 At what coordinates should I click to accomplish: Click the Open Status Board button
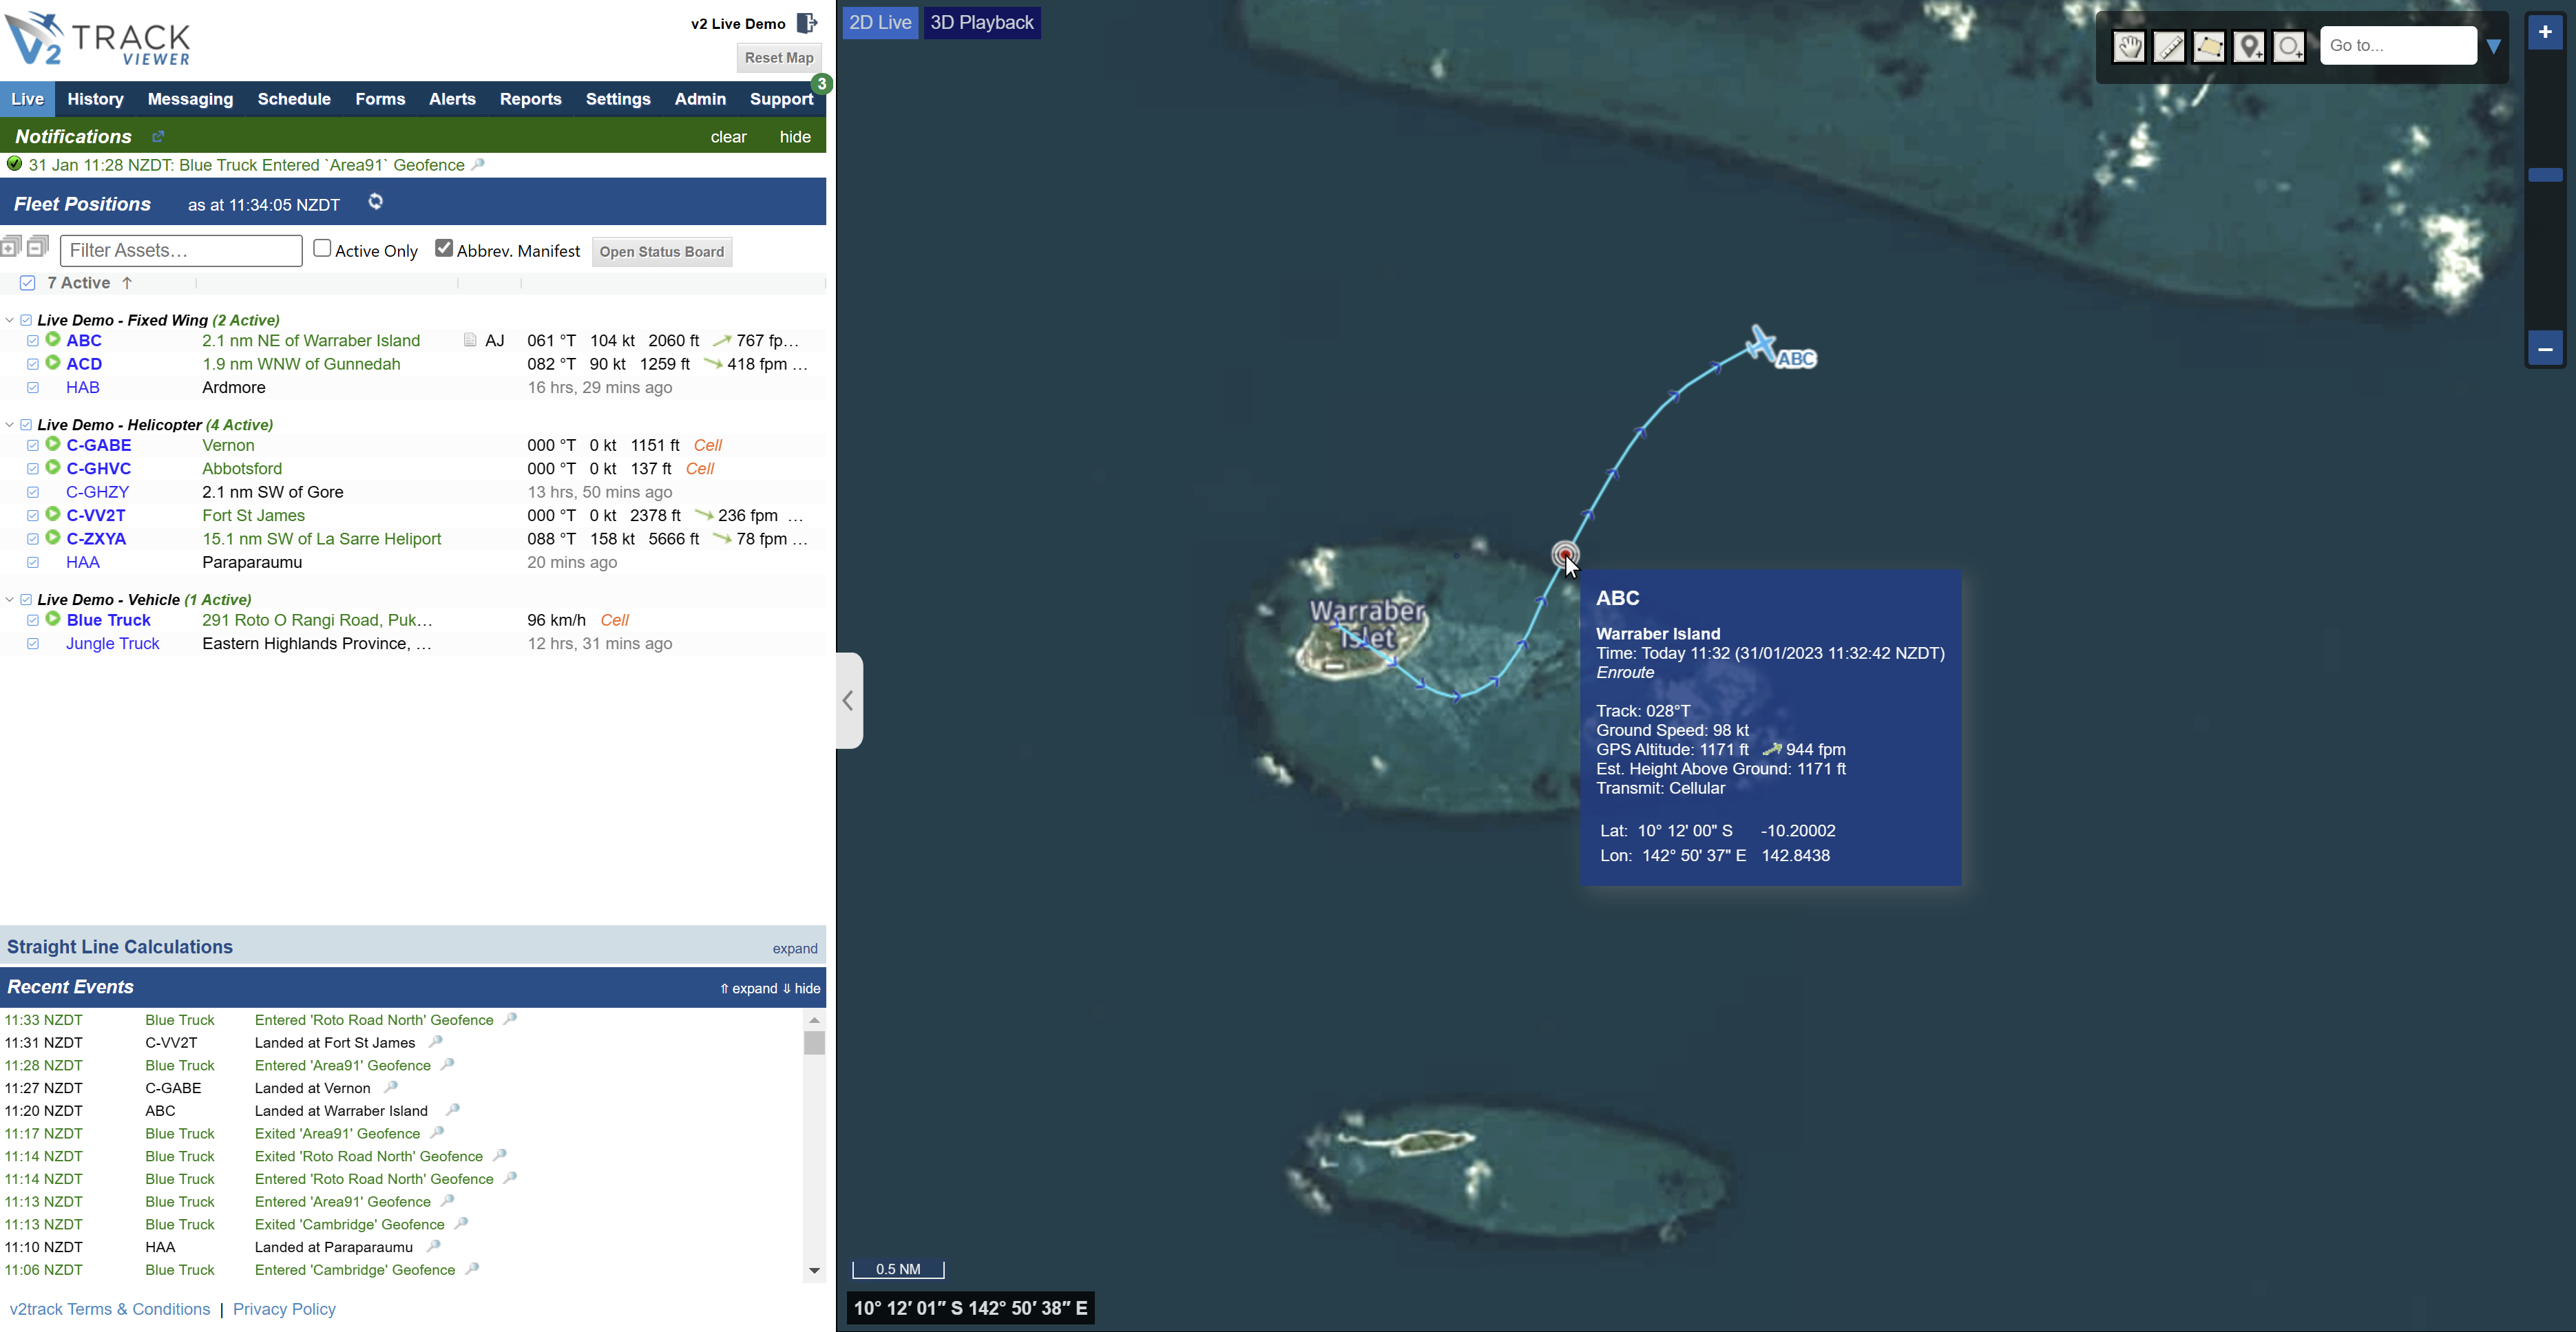[x=661, y=252]
